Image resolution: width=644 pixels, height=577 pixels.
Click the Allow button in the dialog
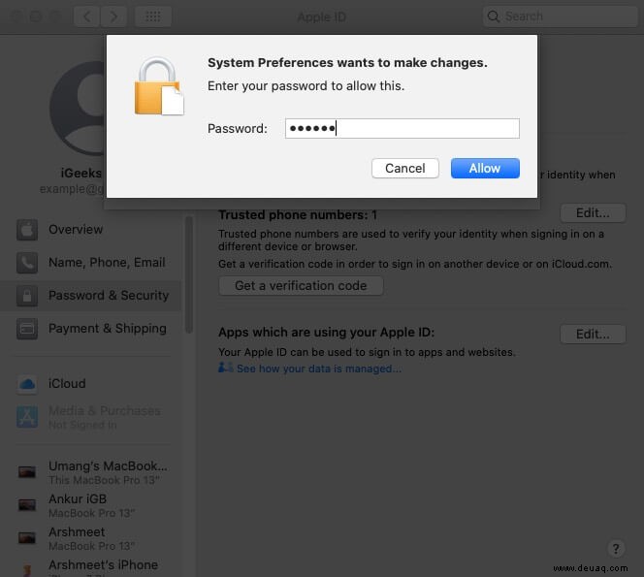pyautogui.click(x=485, y=169)
